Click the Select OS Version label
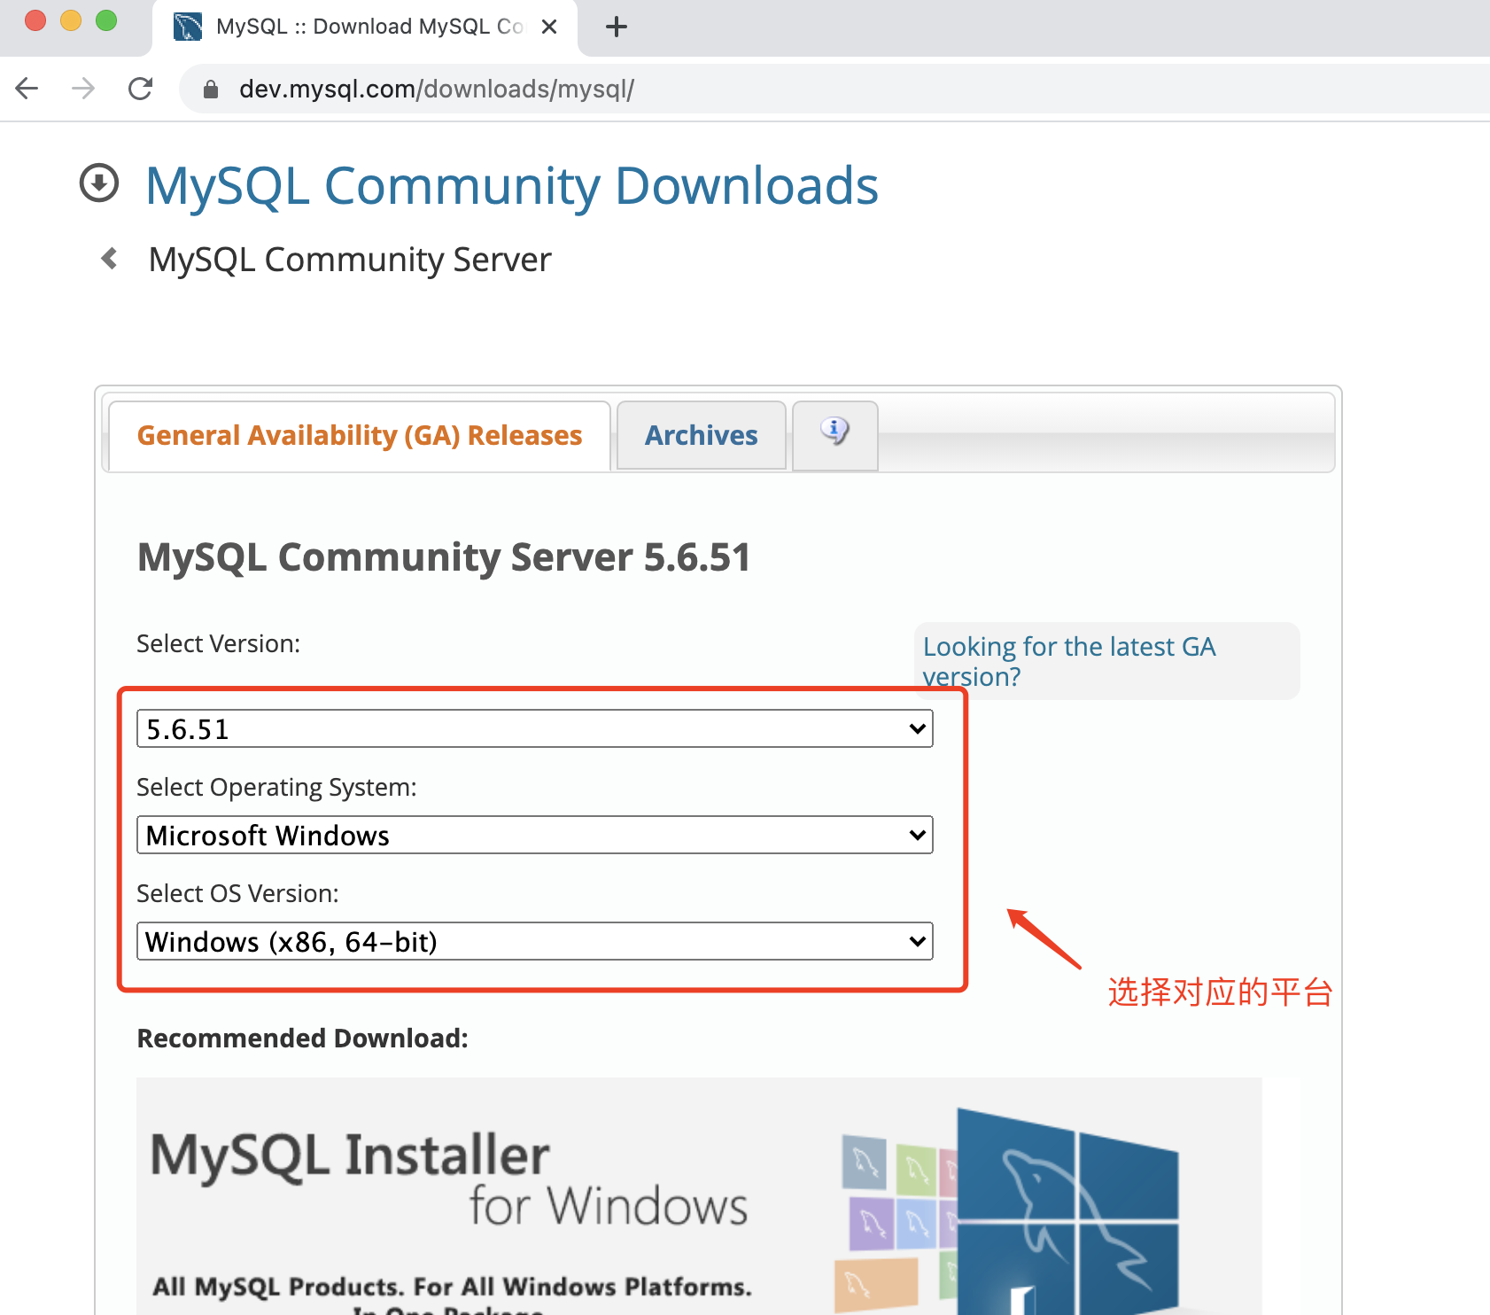 click(237, 893)
